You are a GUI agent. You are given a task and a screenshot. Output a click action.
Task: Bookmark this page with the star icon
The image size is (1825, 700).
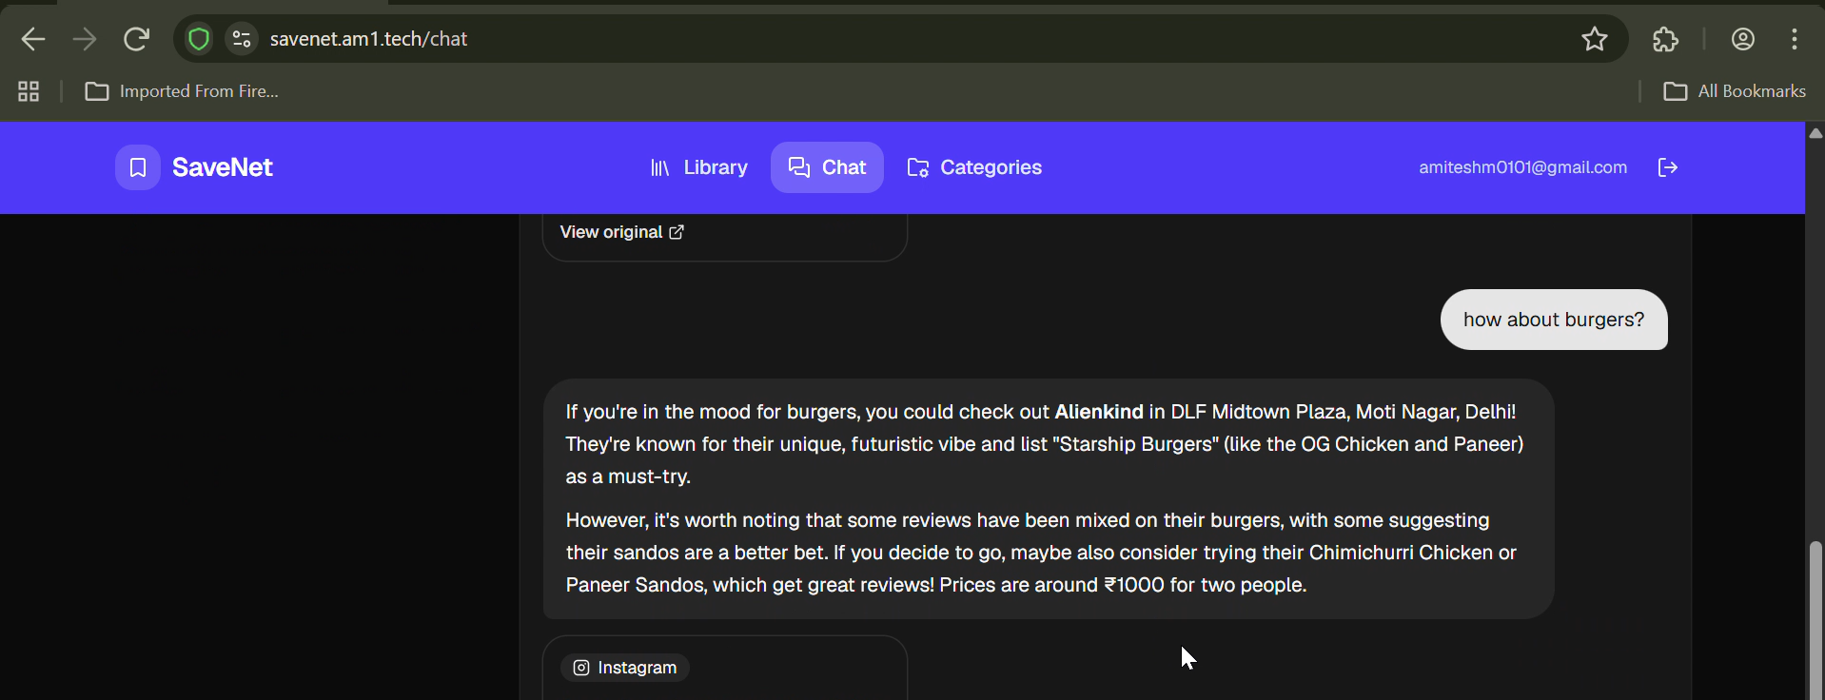coord(1595,39)
